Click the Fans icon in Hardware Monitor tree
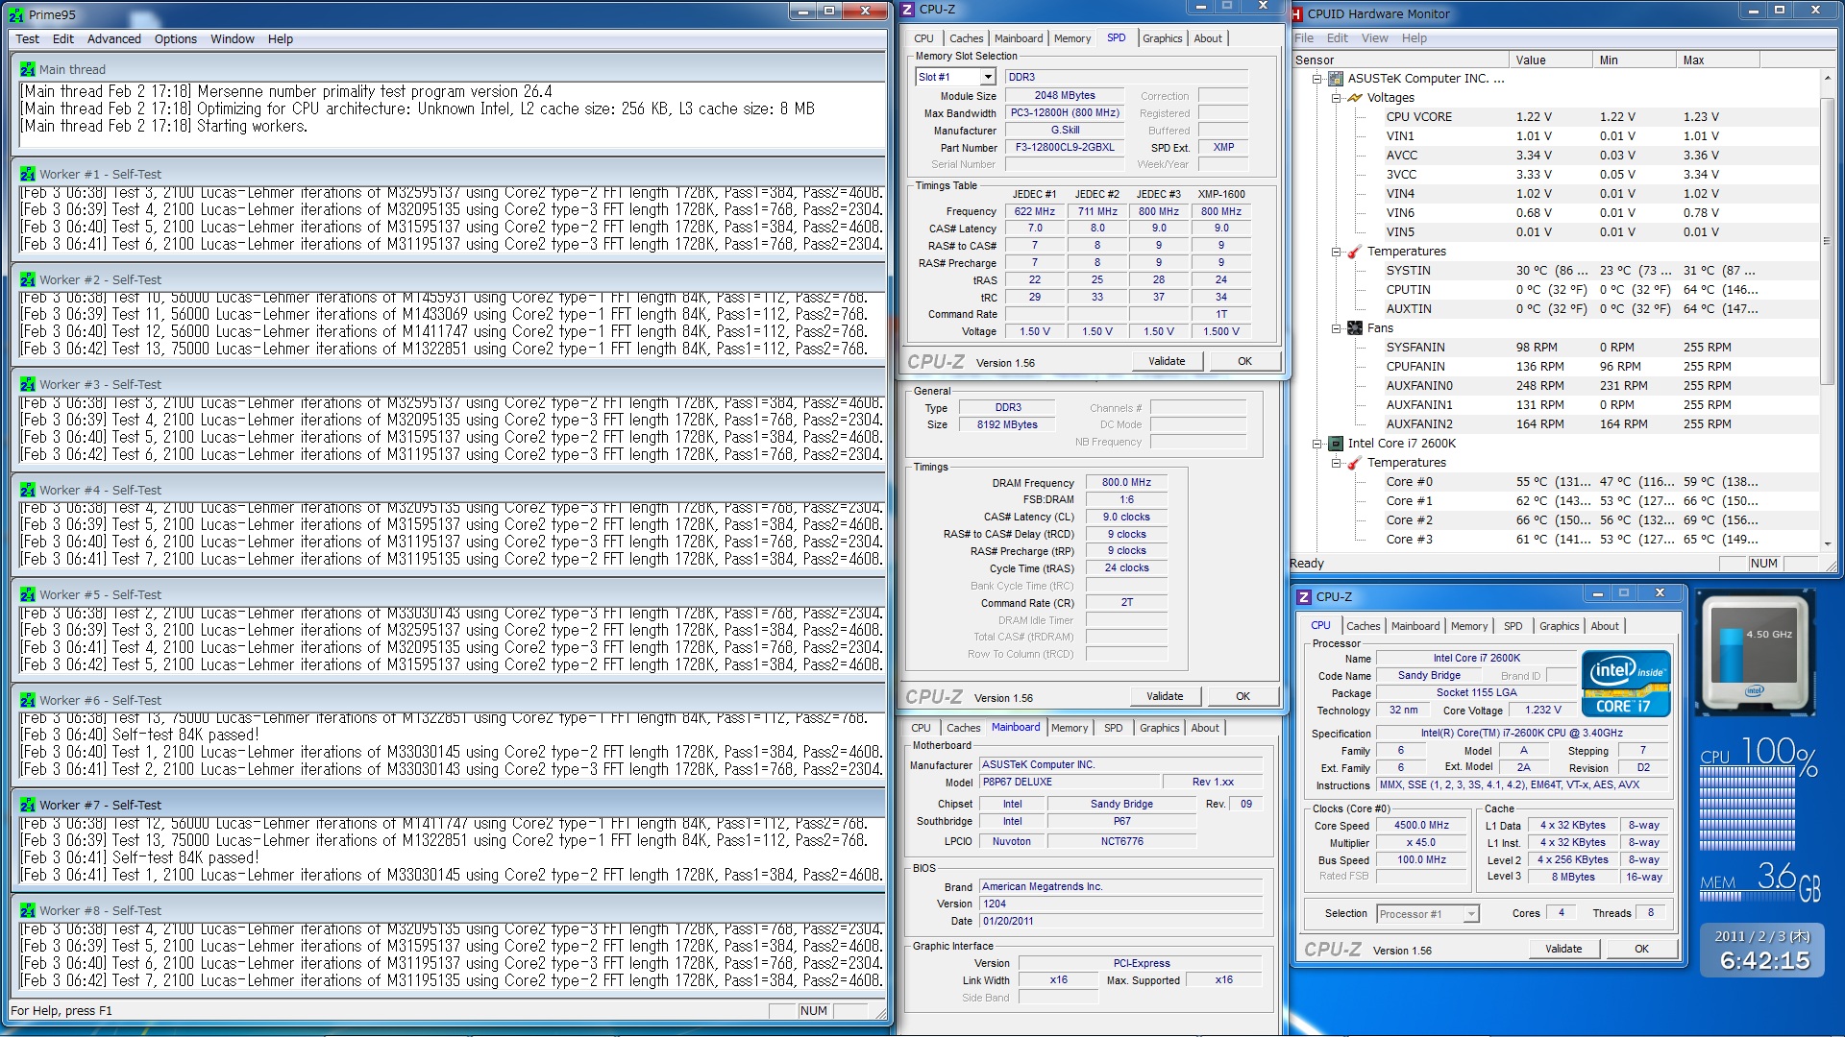Screen dimensions: 1845x1037 pyautogui.click(x=1355, y=328)
